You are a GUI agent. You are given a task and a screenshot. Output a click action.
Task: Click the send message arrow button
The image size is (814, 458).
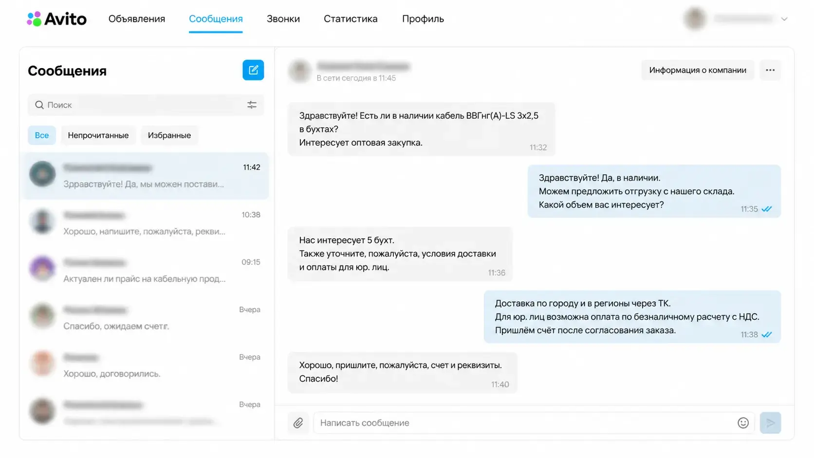click(x=770, y=423)
